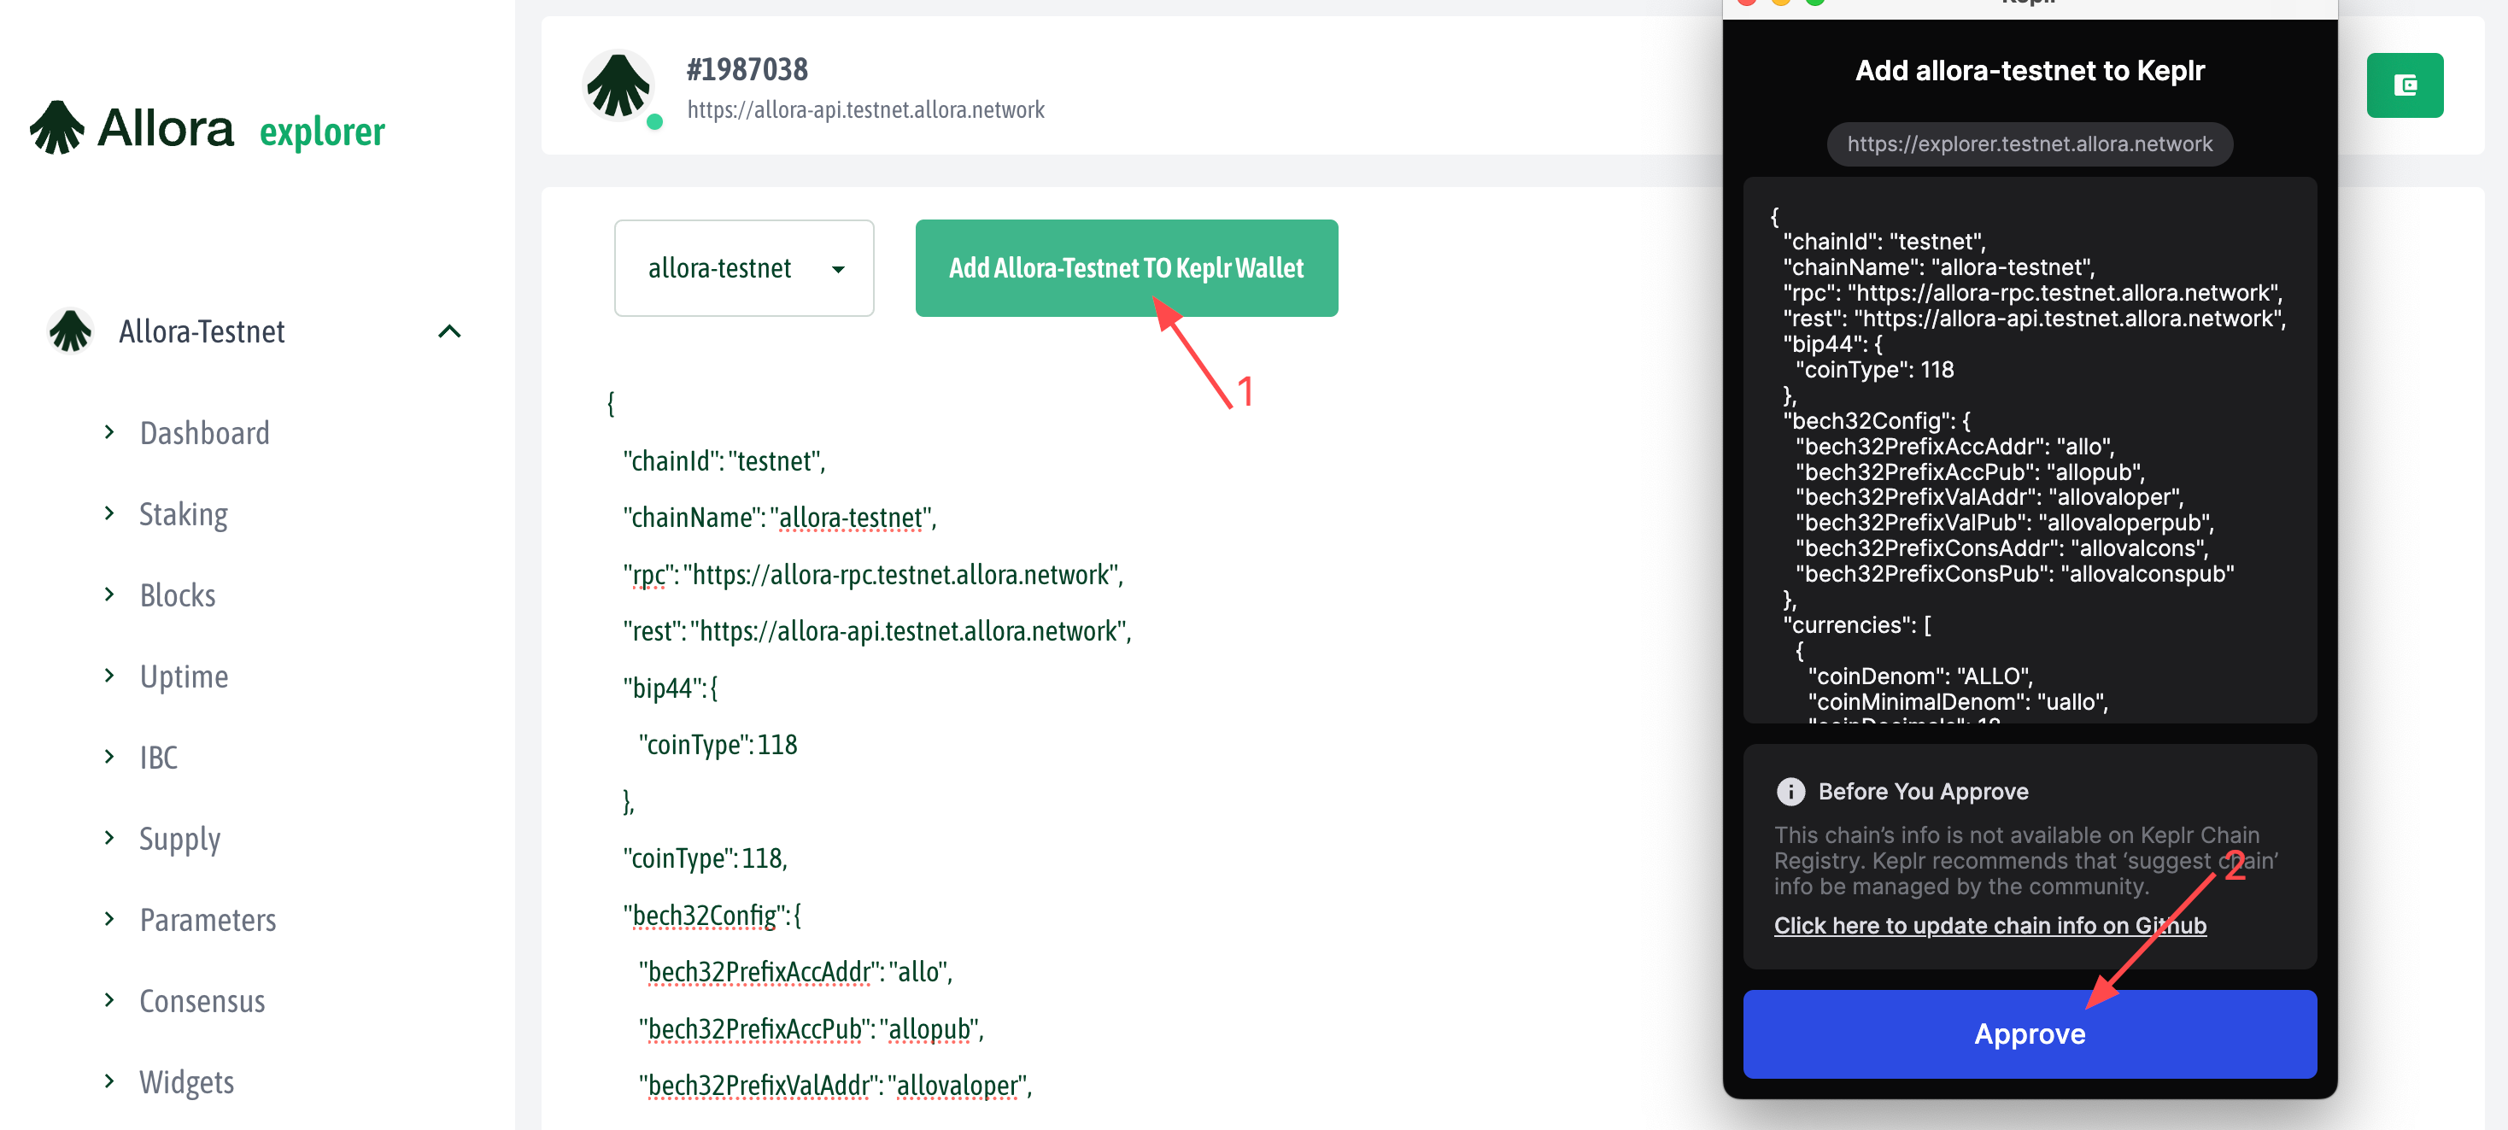Screen dimensions: 2508x1130
Task: Navigate to Consensus in sidebar
Action: click(202, 1000)
